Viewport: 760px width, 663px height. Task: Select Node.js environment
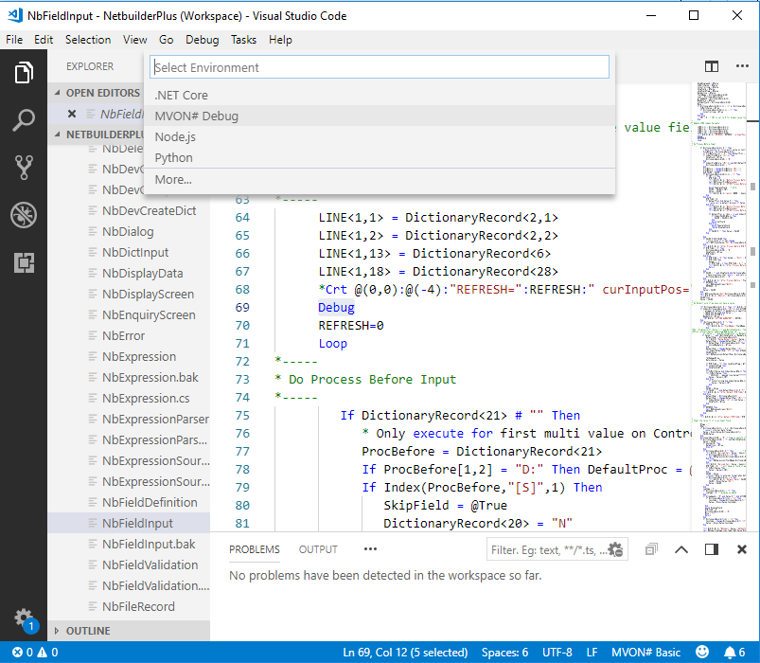tap(380, 136)
